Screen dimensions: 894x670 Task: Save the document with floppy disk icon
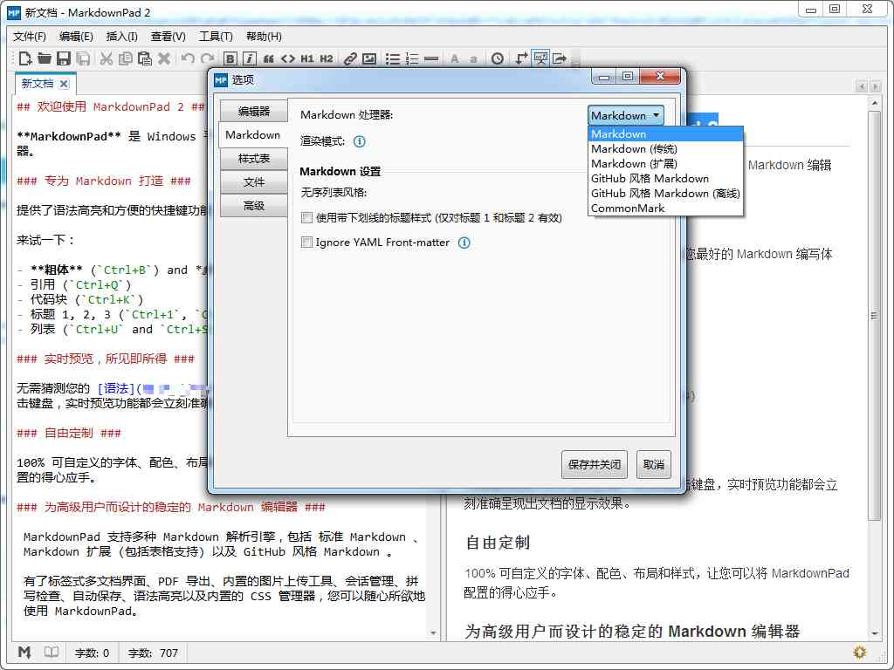coord(64,58)
